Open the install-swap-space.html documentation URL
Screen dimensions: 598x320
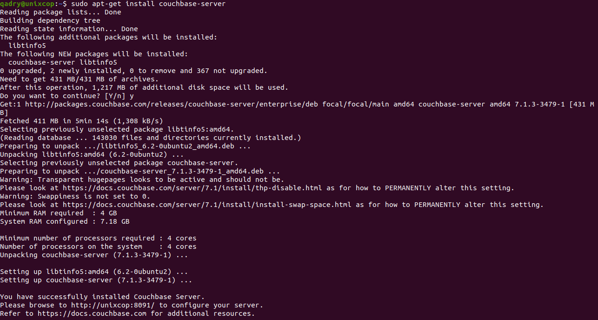pos(207,205)
